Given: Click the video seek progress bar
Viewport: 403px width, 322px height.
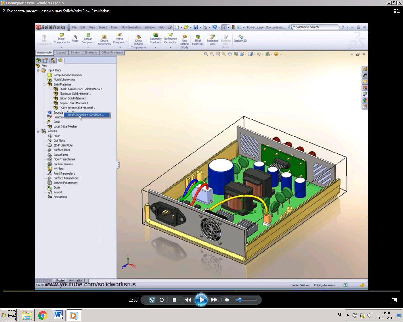Looking at the screenshot, I should point(201,291).
